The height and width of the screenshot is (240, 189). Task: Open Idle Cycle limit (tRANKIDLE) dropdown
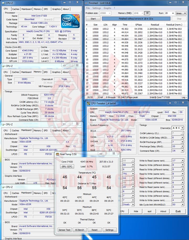click(182, 205)
